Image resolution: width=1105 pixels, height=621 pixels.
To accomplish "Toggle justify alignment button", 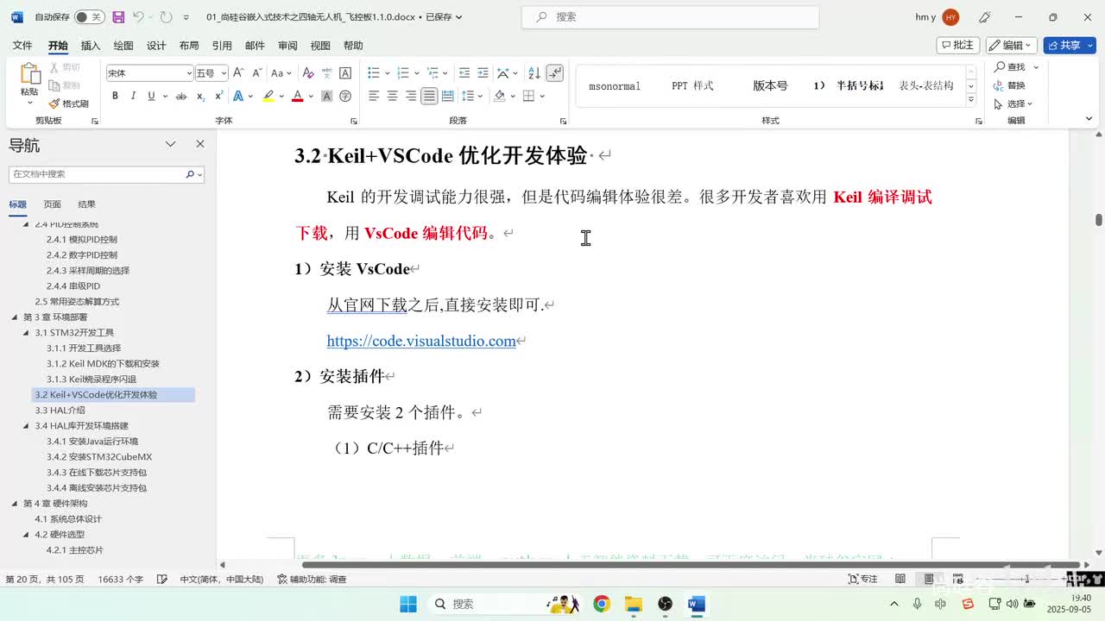I will (x=429, y=96).
